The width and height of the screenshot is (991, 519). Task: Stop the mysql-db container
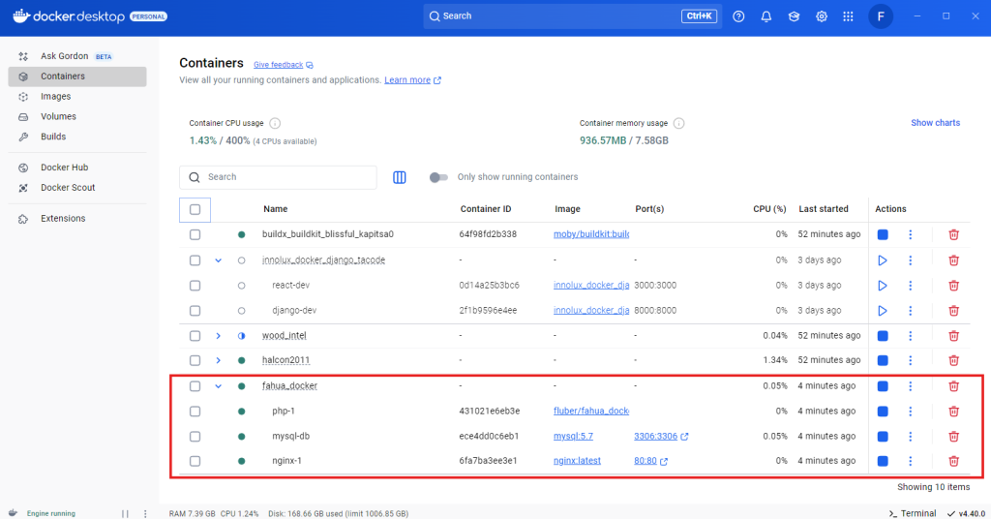883,436
